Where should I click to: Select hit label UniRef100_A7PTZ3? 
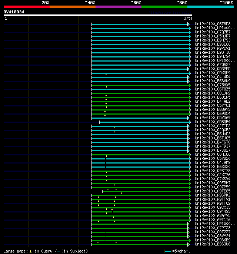[x=213, y=228]
